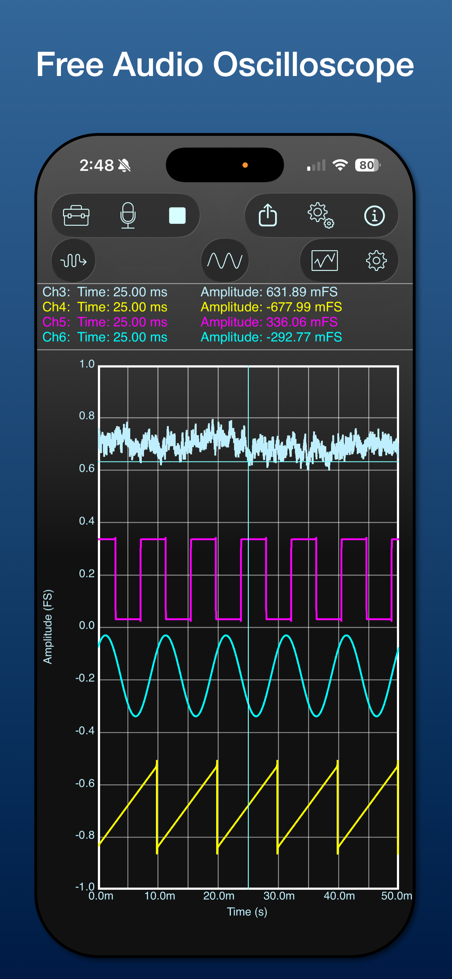The height and width of the screenshot is (979, 452).
Task: Tap the -1.0 amplitude axis tick
Action: [85, 887]
